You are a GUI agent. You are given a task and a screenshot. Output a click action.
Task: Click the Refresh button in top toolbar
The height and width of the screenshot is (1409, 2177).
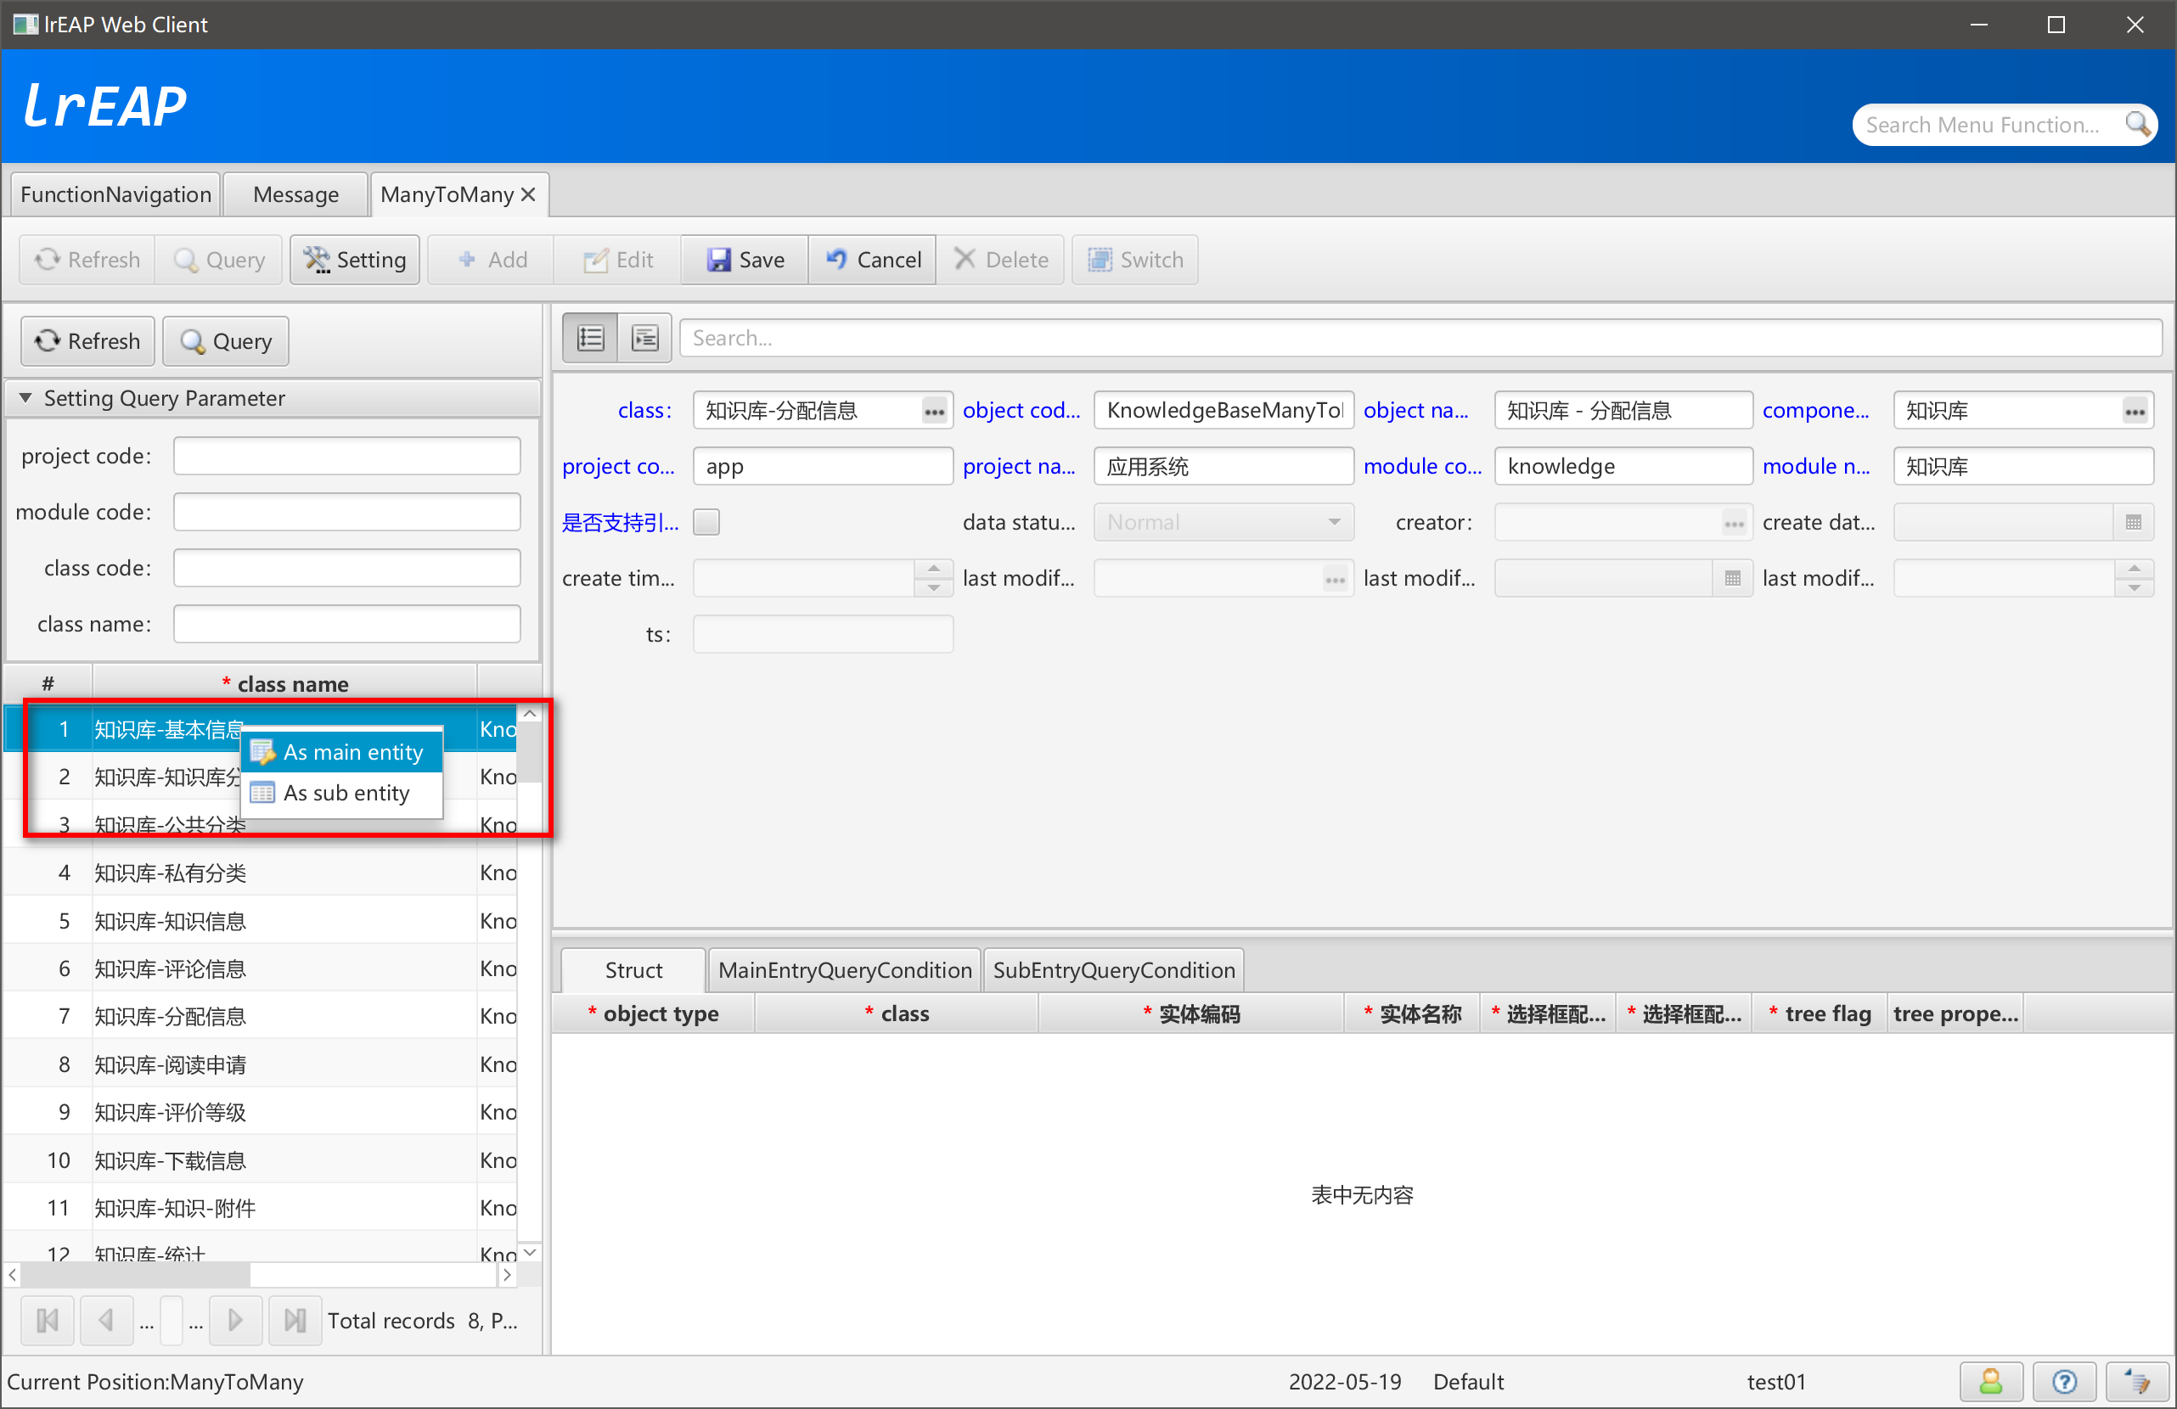pyautogui.click(x=87, y=260)
